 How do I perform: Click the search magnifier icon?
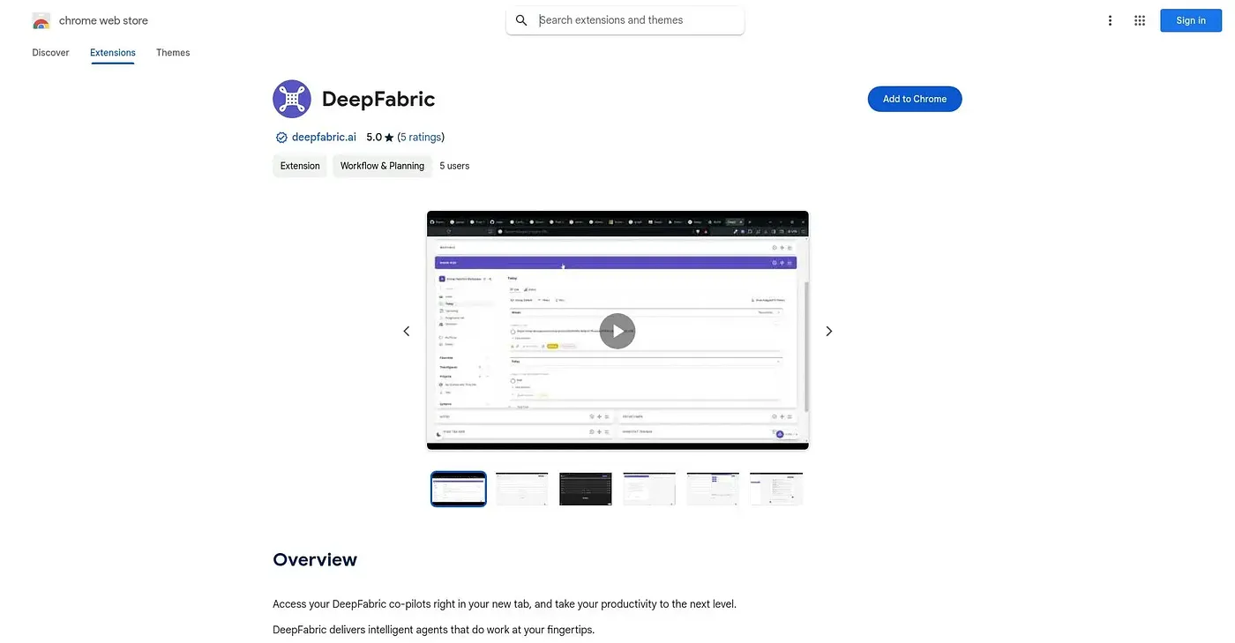point(521,20)
